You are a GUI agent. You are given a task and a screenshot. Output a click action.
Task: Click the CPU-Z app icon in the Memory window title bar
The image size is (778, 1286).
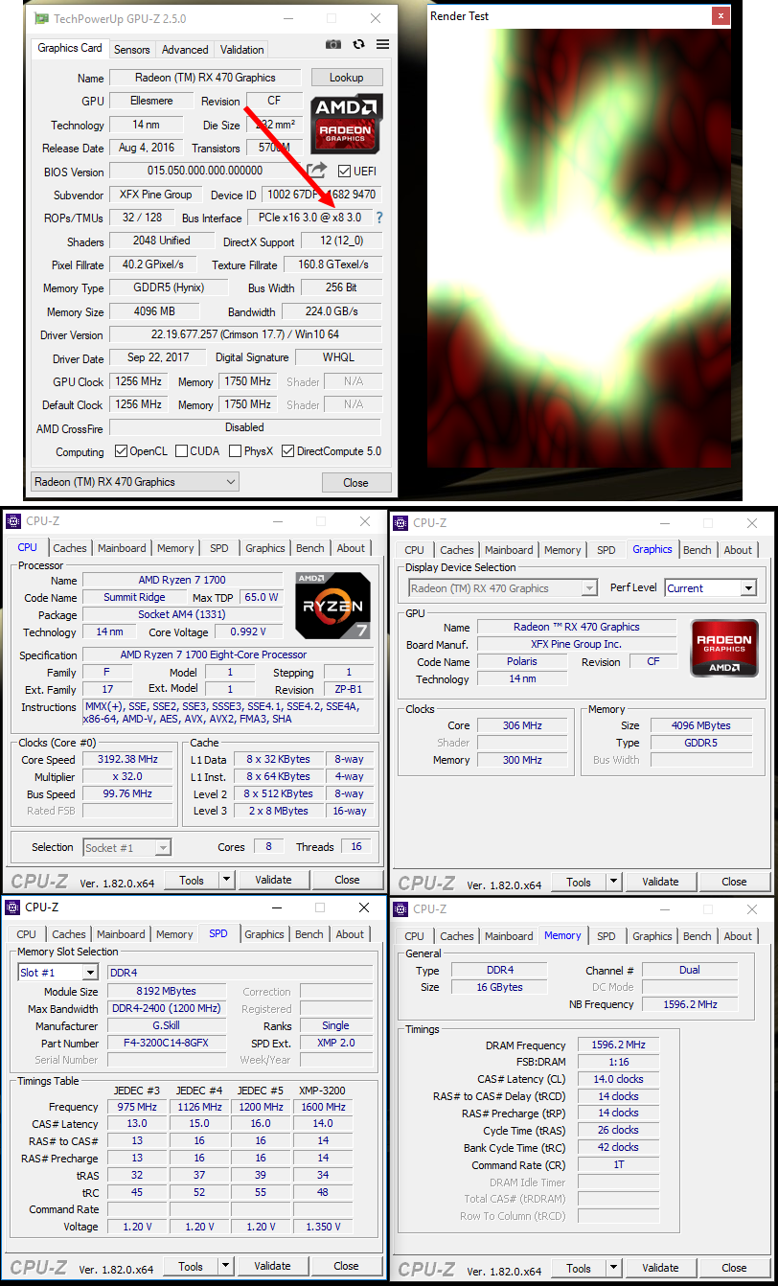tap(401, 908)
